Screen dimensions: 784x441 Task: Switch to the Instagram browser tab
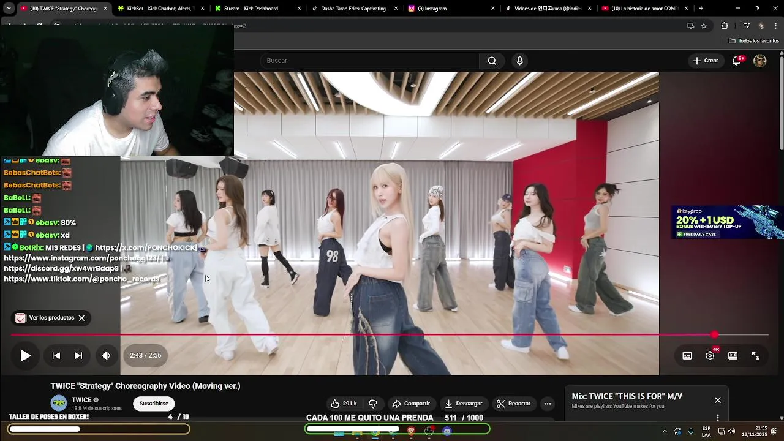click(x=450, y=9)
